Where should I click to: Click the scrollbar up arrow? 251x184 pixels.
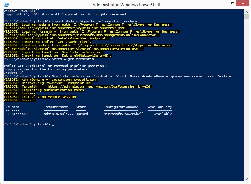[246, 12]
